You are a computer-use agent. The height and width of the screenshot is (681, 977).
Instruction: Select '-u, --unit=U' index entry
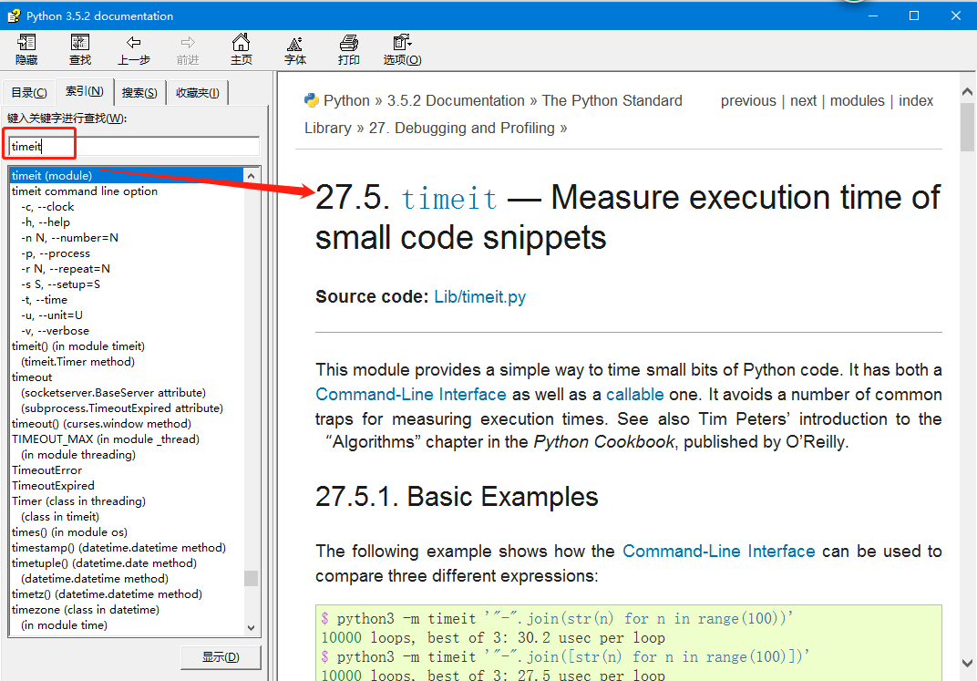pyautogui.click(x=52, y=315)
